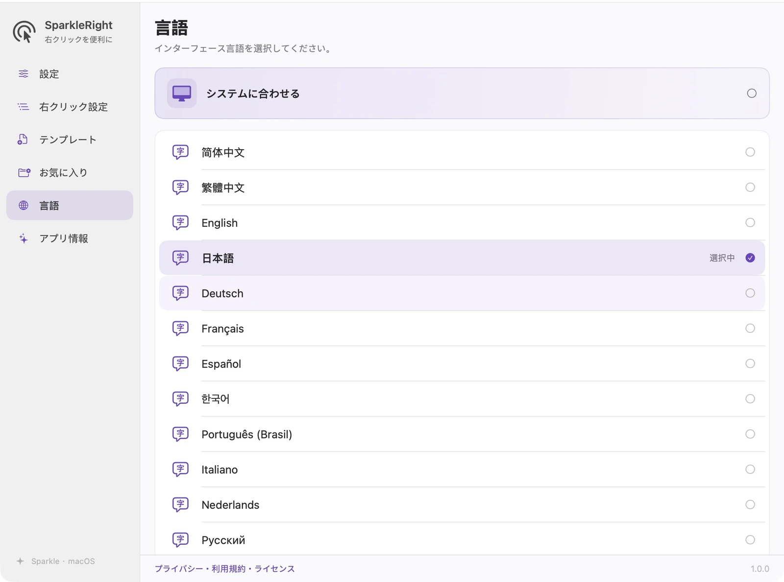Click the Sparkle · macOS footer label
This screenshot has width=784, height=582.
pos(63,561)
